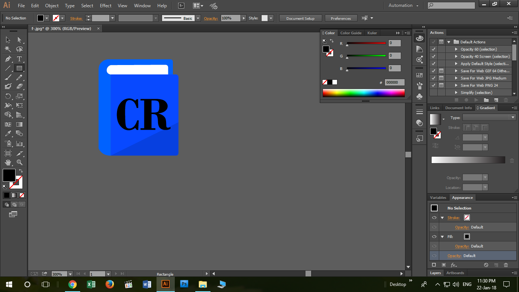Click the Create New Action icon
The width and height of the screenshot is (519, 292).
click(x=496, y=100)
